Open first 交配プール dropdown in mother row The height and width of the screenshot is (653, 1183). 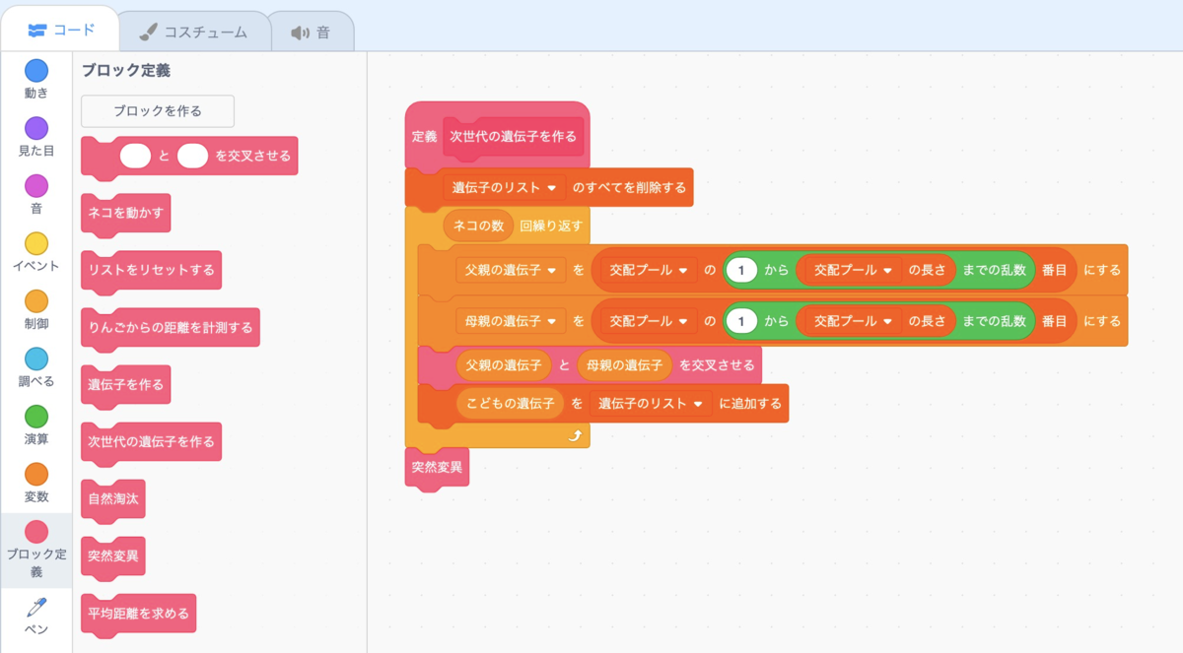649,321
